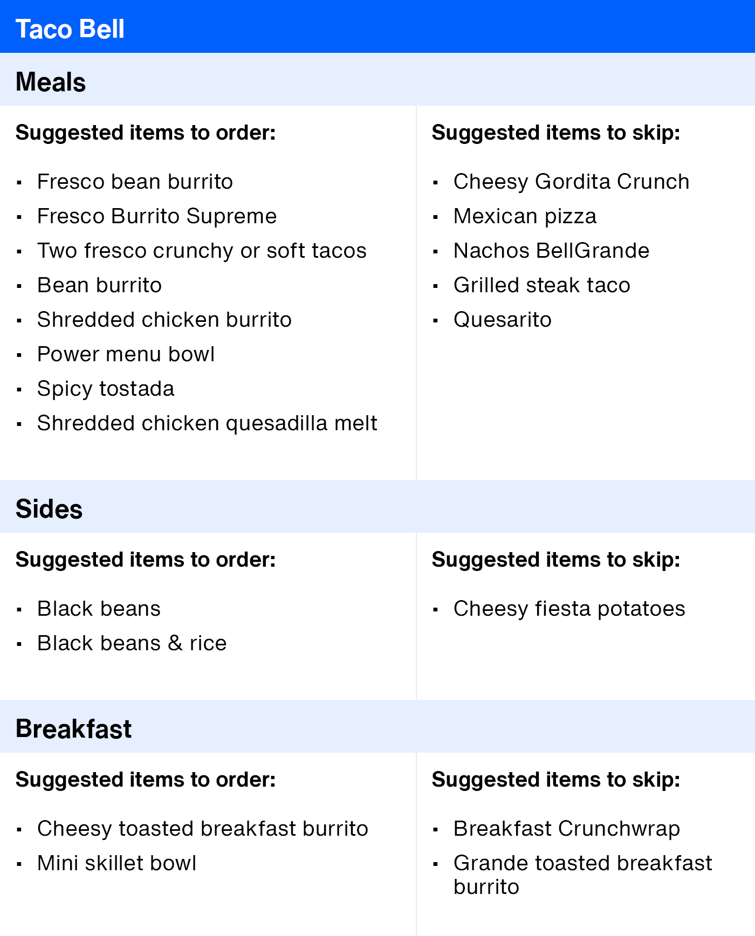
Task: Open the Breakfast section heading
Action: (73, 729)
